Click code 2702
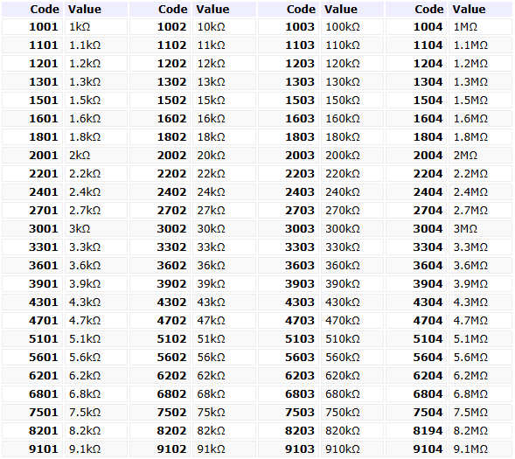Image resolution: width=515 pixels, height=459 pixels. (160, 211)
